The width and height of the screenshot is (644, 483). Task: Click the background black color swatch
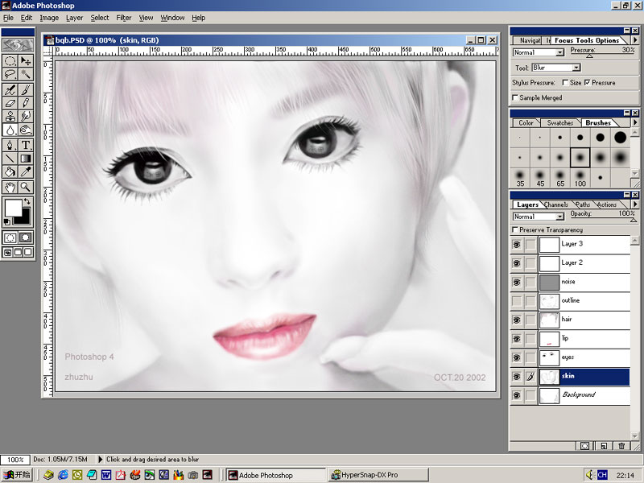click(x=25, y=218)
